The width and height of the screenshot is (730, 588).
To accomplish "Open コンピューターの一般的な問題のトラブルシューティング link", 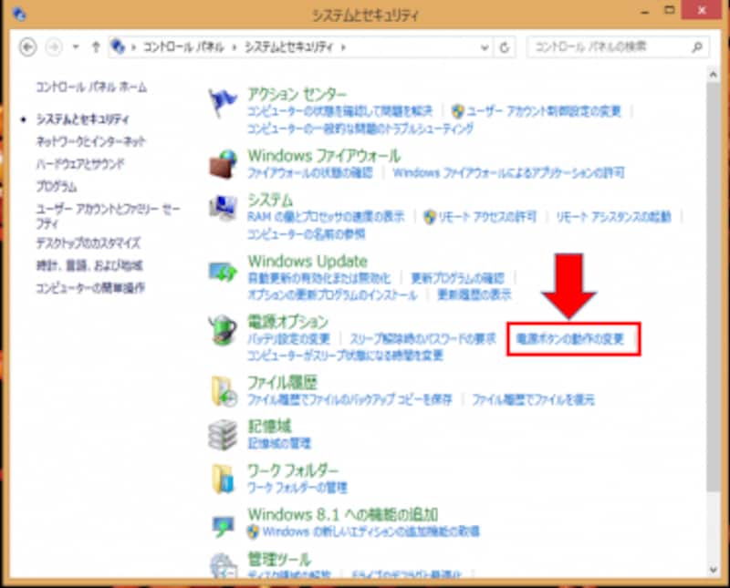I will [x=360, y=129].
